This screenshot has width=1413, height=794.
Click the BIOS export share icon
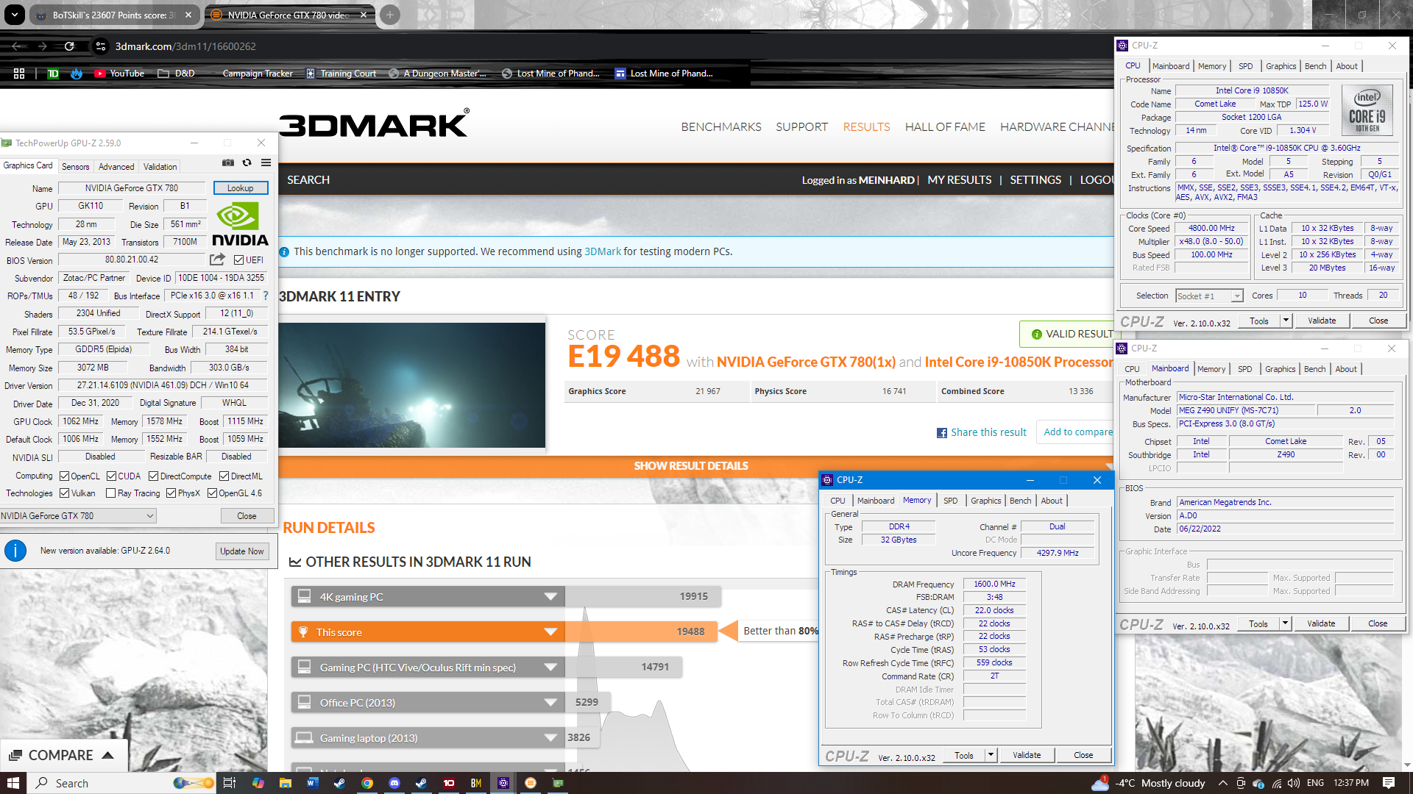pyautogui.click(x=217, y=260)
